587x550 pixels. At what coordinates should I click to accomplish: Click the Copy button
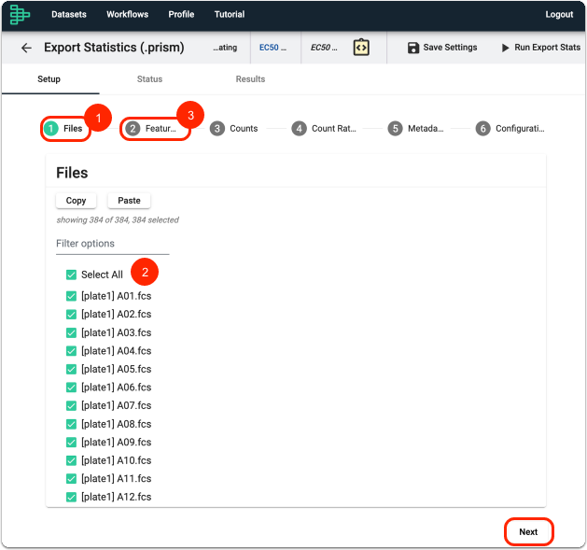pyautogui.click(x=76, y=201)
